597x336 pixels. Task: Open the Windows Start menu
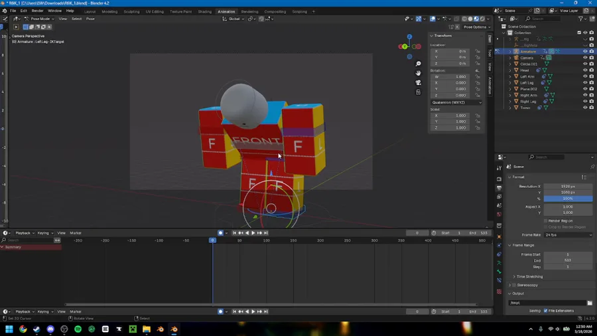[x=9, y=329]
